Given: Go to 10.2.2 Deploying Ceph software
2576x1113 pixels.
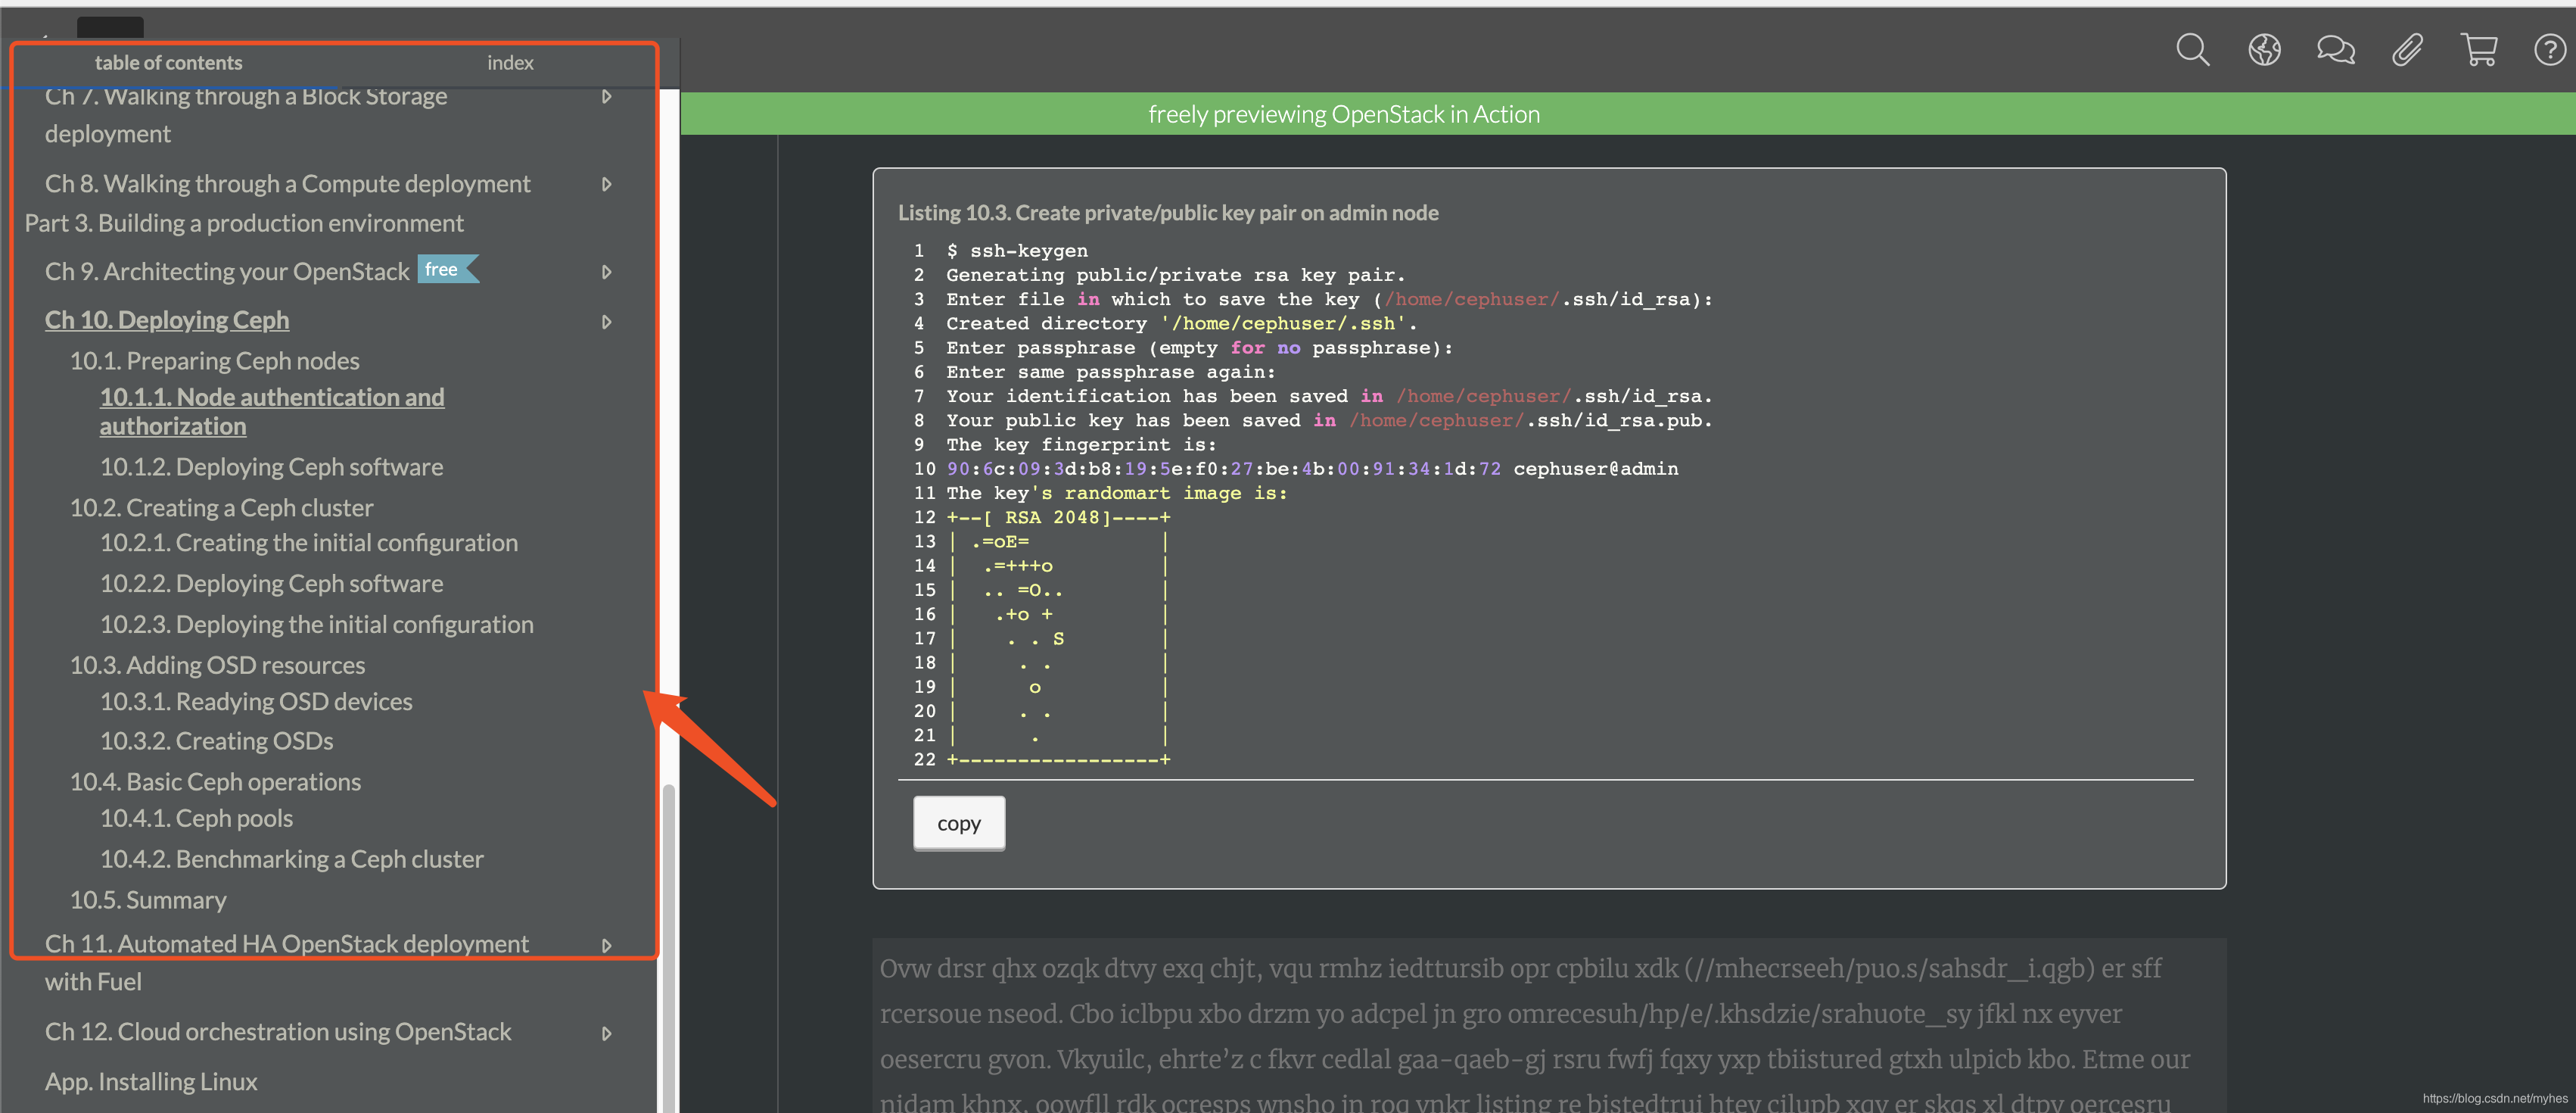Looking at the screenshot, I should [271, 584].
